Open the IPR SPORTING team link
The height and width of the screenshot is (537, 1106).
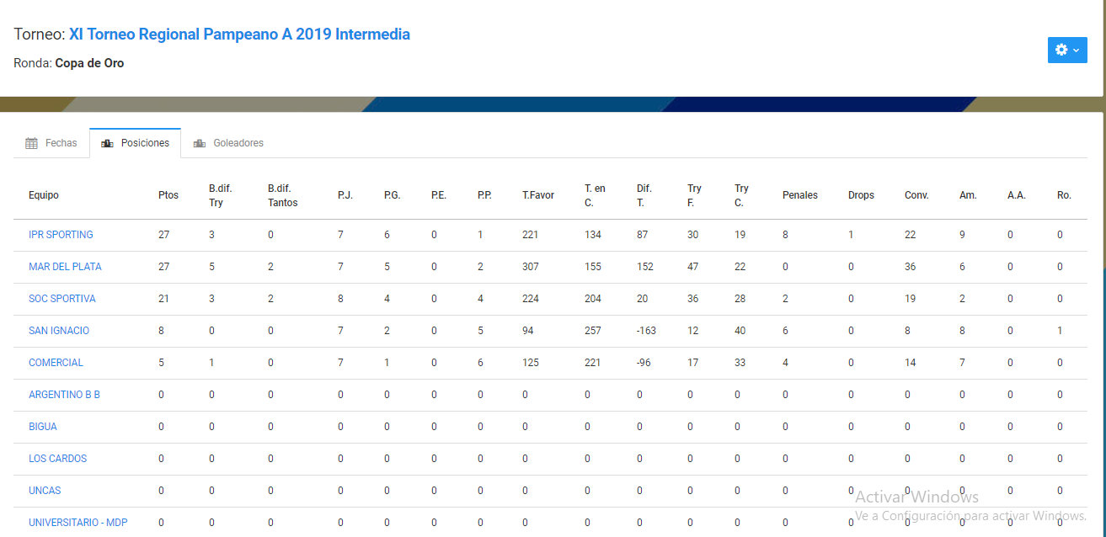pyautogui.click(x=61, y=235)
